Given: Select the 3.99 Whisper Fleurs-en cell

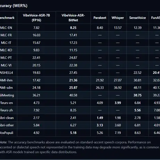Looking at the screenshot, I should click(118, 103).
